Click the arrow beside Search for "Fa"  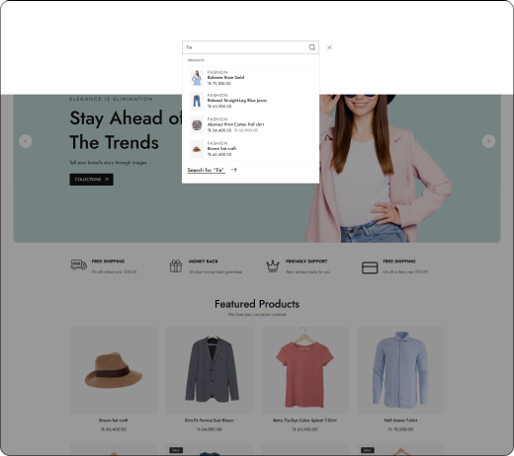tap(234, 170)
